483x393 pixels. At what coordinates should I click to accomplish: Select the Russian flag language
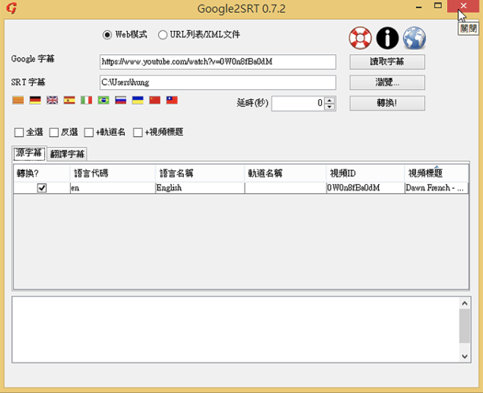(x=121, y=100)
